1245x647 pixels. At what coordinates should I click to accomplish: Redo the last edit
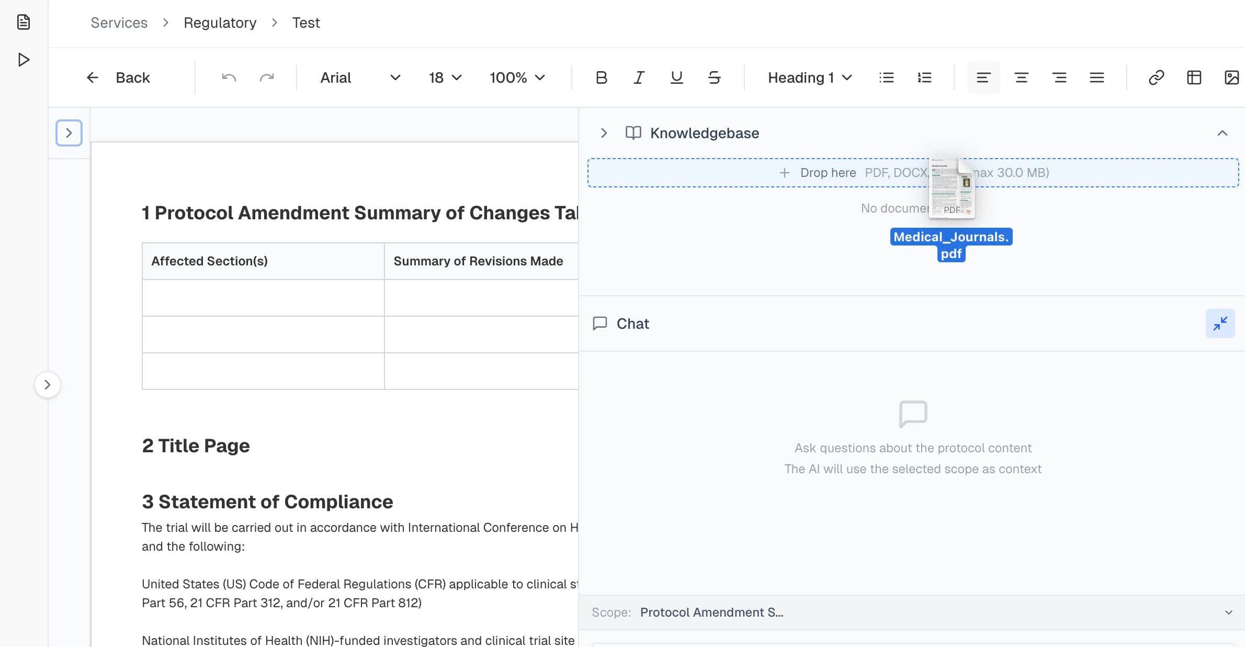point(267,77)
